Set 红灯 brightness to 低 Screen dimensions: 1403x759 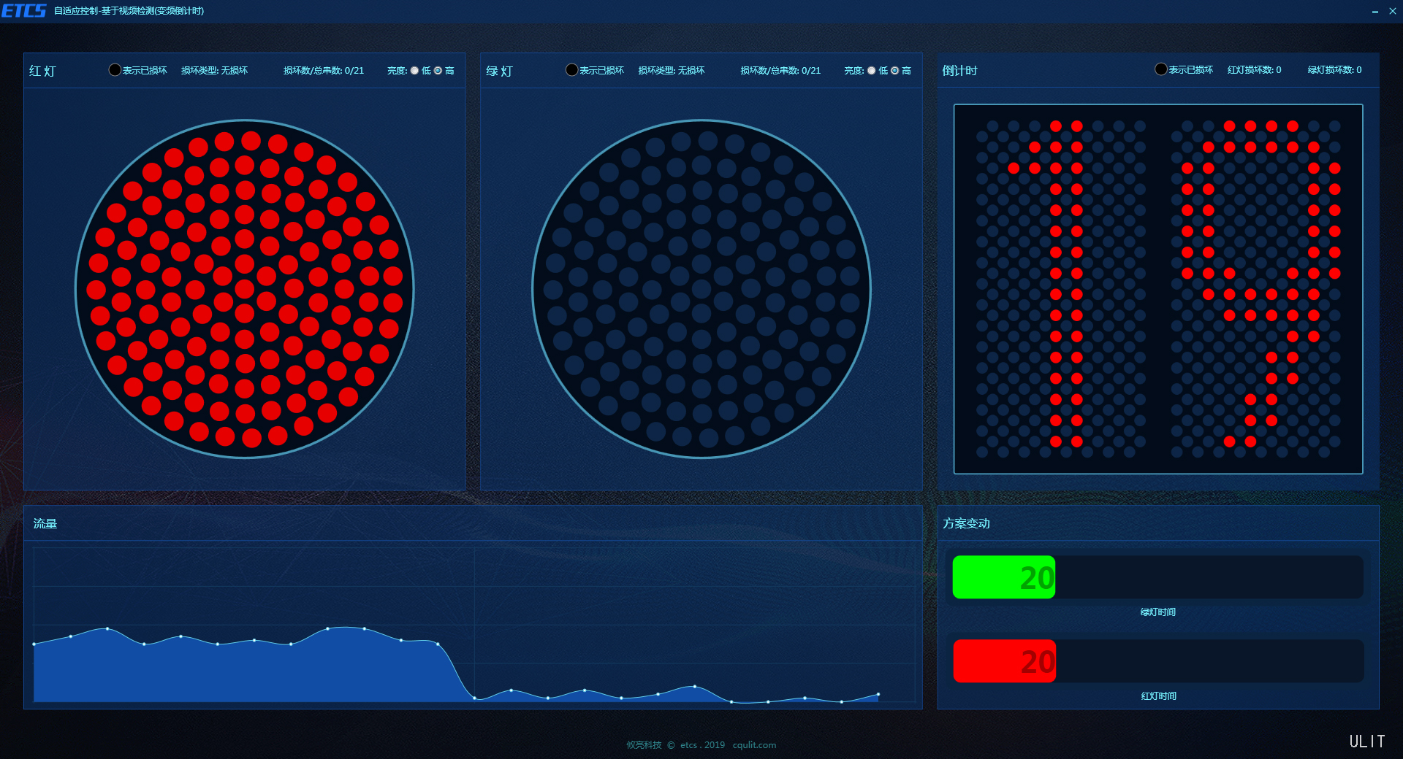[415, 71]
